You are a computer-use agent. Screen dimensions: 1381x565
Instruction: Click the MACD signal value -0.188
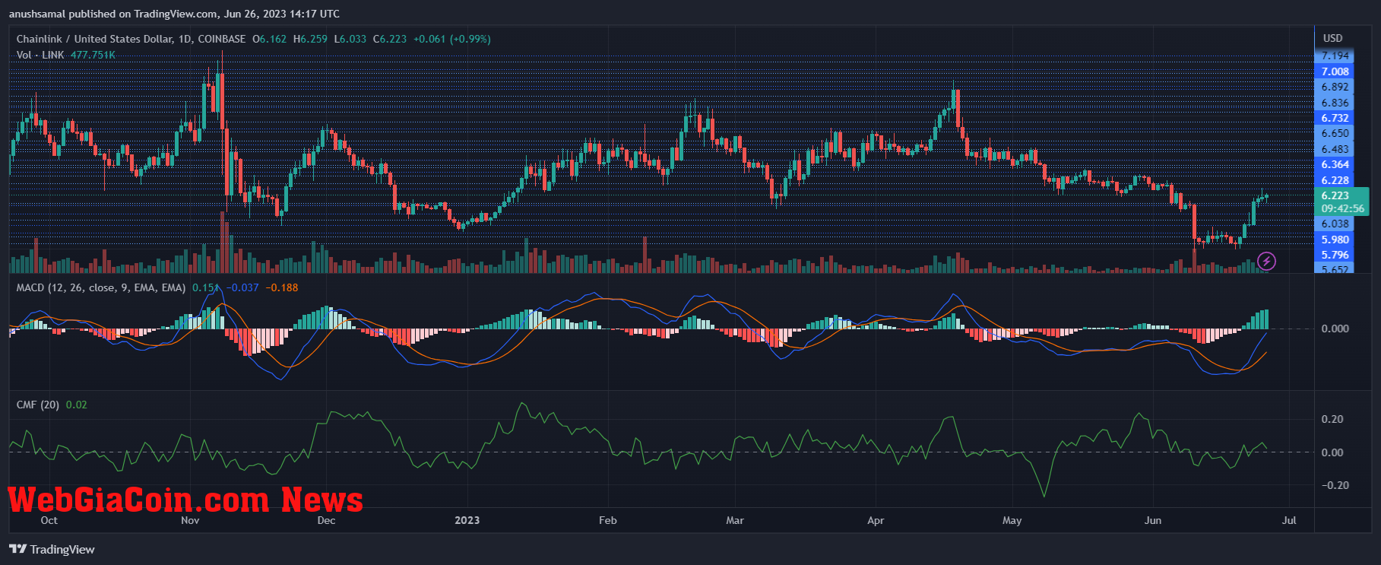click(x=281, y=287)
